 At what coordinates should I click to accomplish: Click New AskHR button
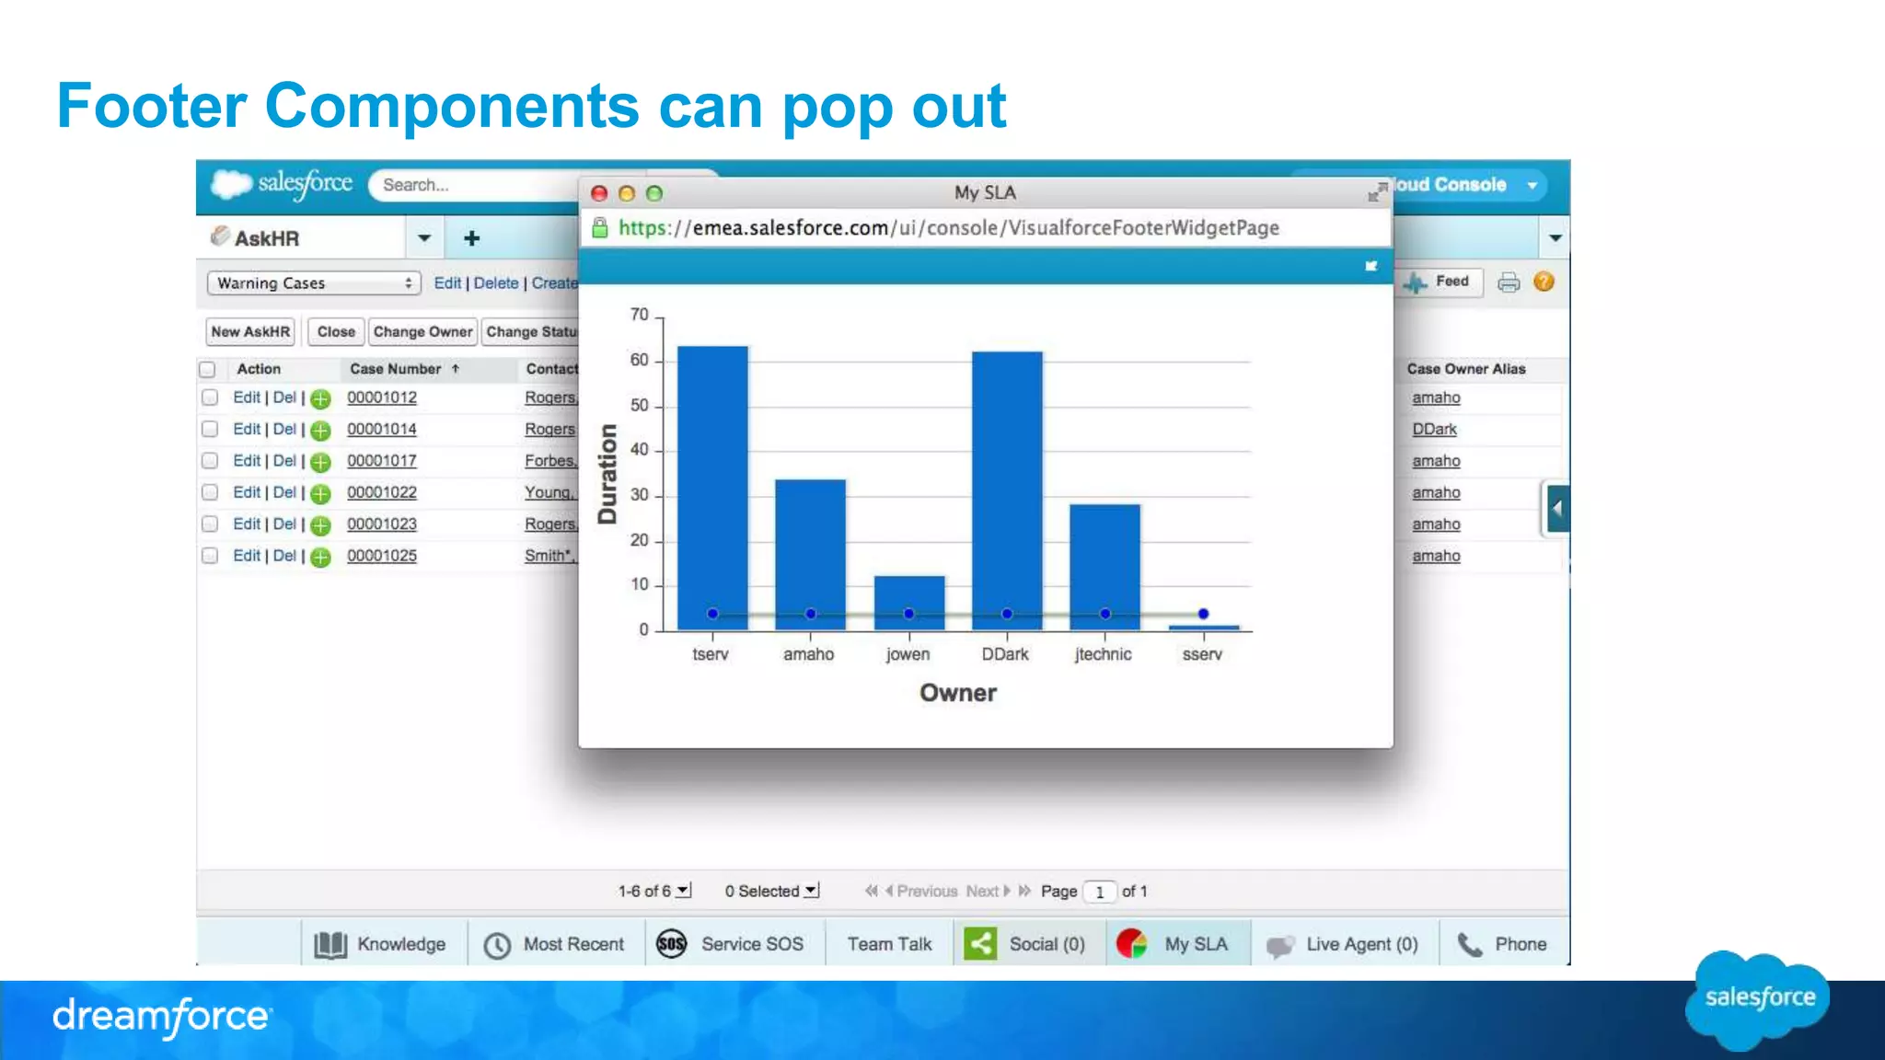pos(250,332)
